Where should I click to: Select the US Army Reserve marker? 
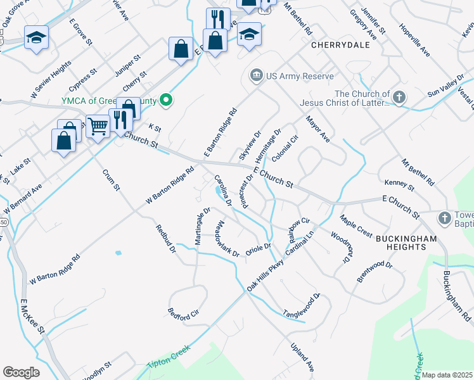tap(257, 75)
